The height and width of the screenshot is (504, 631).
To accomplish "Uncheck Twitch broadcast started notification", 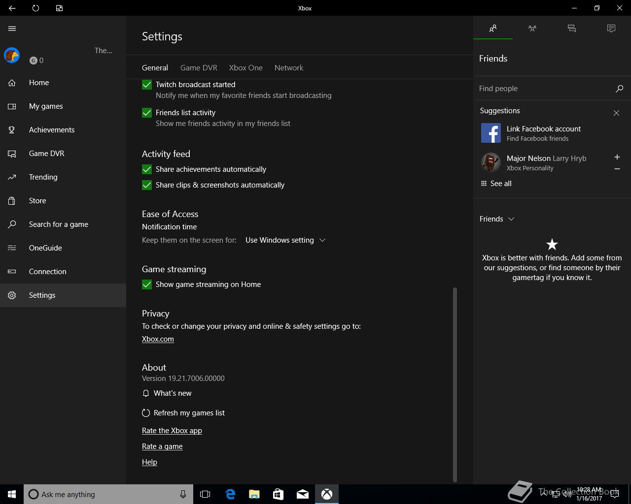I will coord(147,85).
